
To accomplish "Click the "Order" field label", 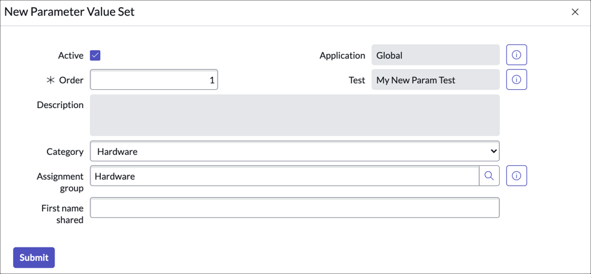I will [x=71, y=80].
